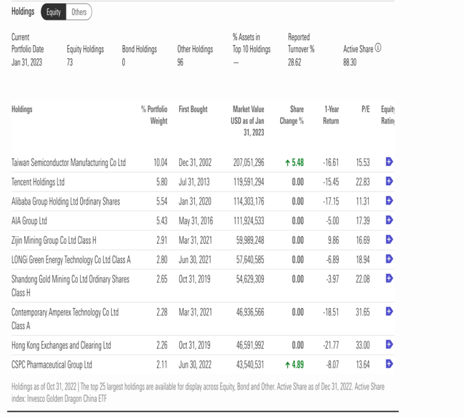Switch holdings view to Others
The height and width of the screenshot is (418, 464).
point(79,12)
